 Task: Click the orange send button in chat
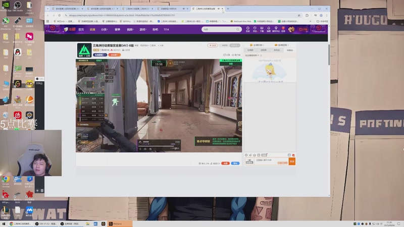point(292,161)
